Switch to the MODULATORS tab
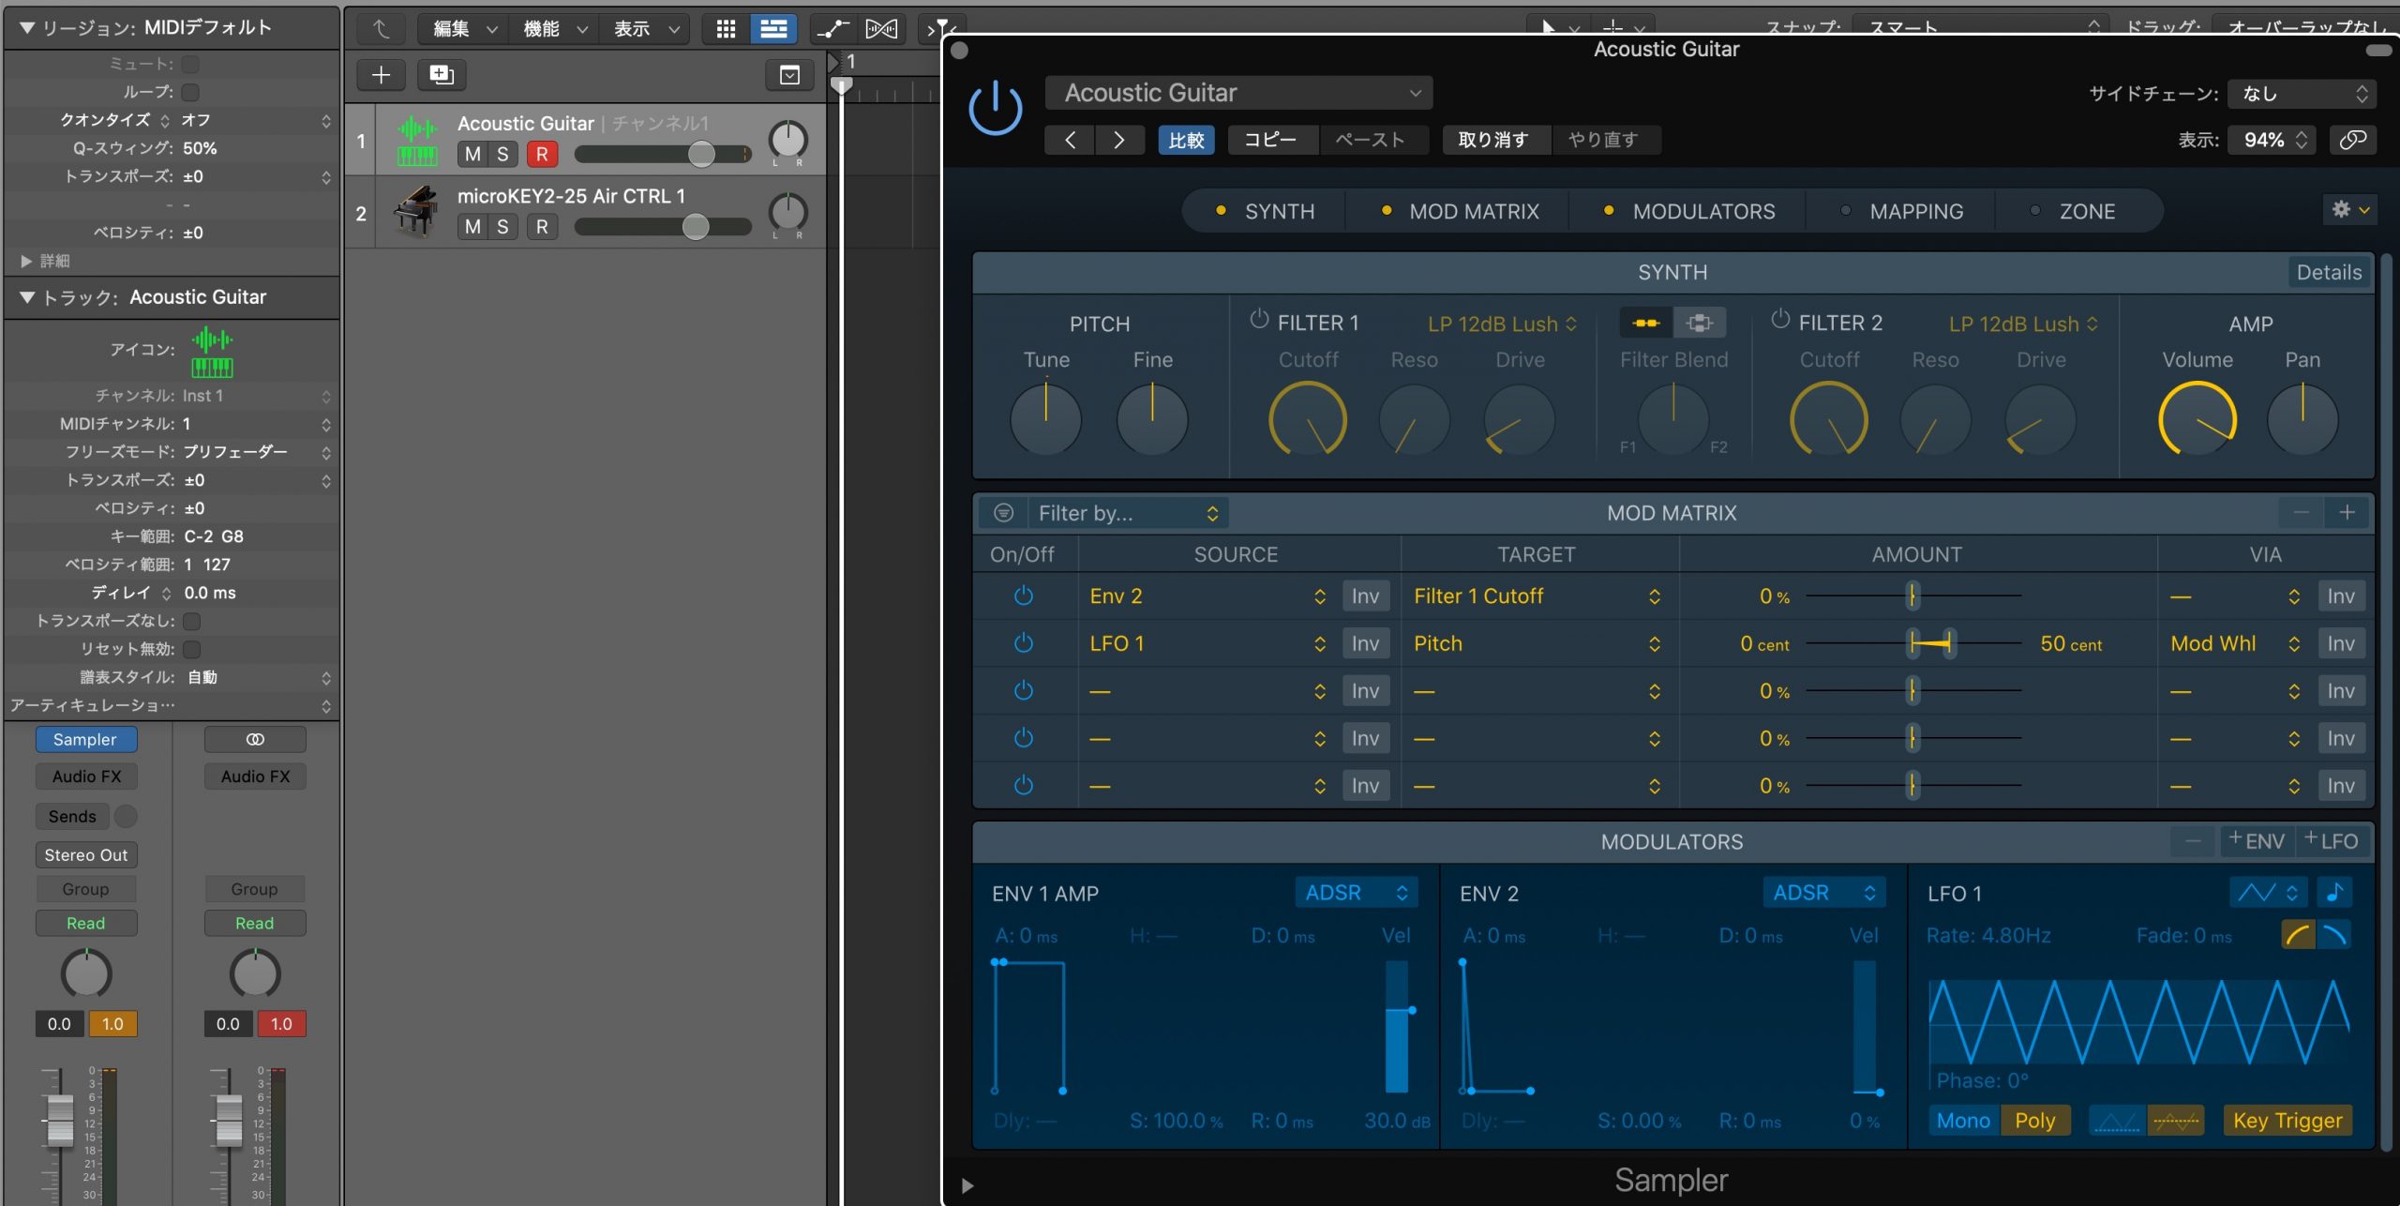 [1689, 211]
